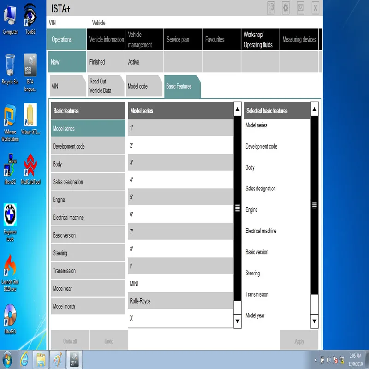Click Model series list scroll-up arrow
Image resolution: width=369 pixels, height=369 pixels.
point(238,109)
